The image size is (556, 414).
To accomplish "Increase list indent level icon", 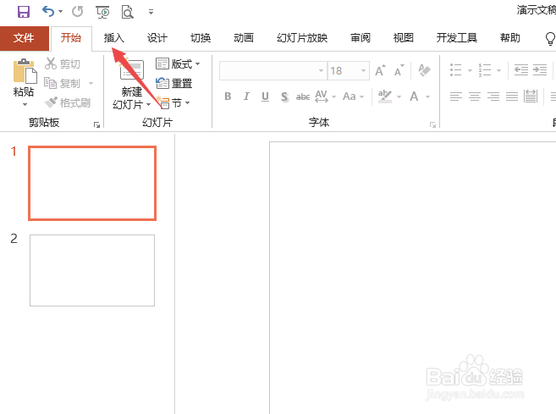I will tap(540, 70).
